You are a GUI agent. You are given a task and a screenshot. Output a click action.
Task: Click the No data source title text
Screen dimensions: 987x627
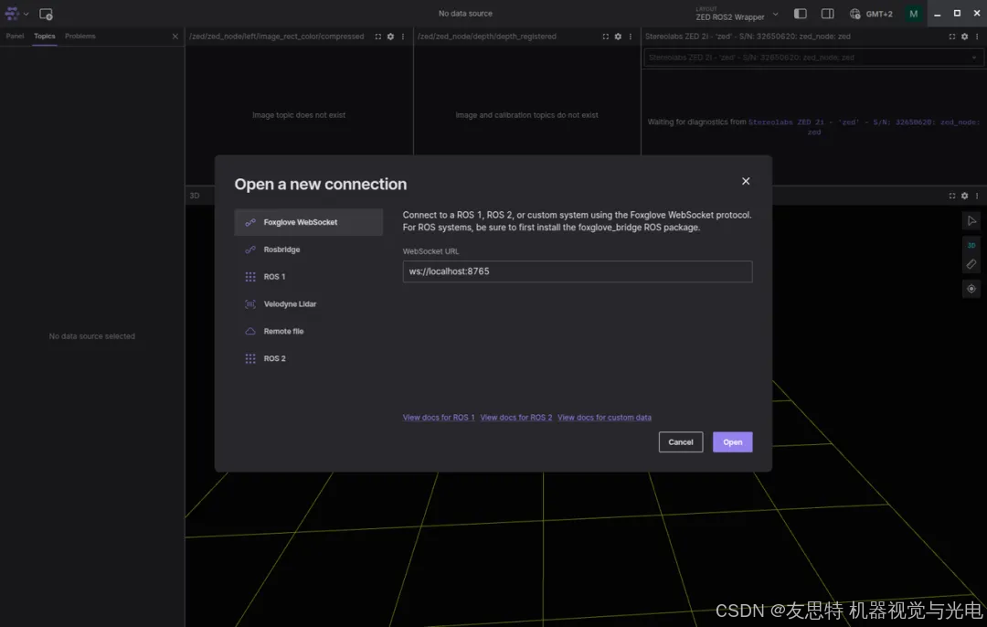465,13
